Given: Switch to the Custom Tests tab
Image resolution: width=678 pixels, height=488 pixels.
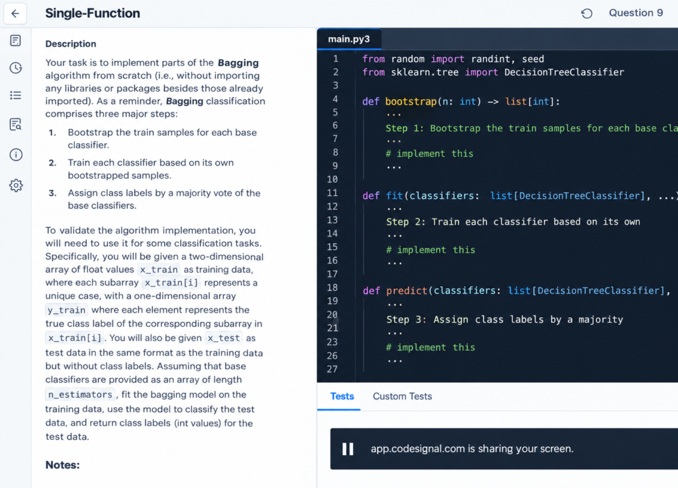Looking at the screenshot, I should 402,397.
